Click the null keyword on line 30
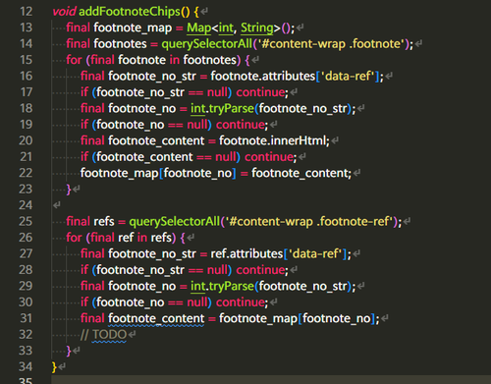The image size is (491, 384). point(197,302)
